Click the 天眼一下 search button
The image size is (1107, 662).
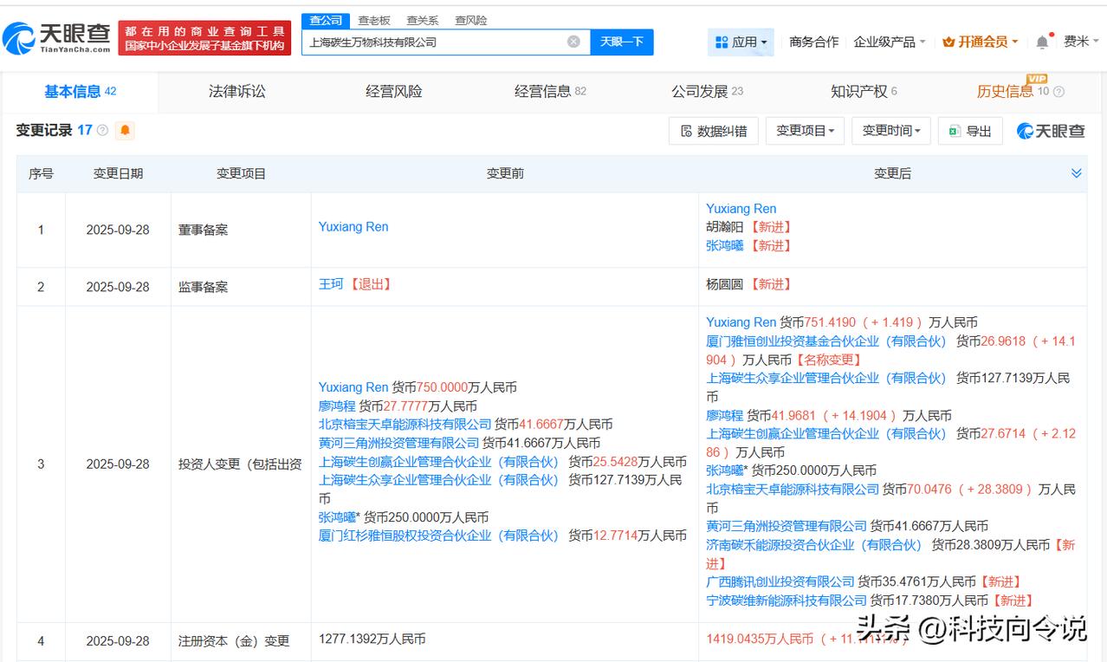pyautogui.click(x=621, y=42)
